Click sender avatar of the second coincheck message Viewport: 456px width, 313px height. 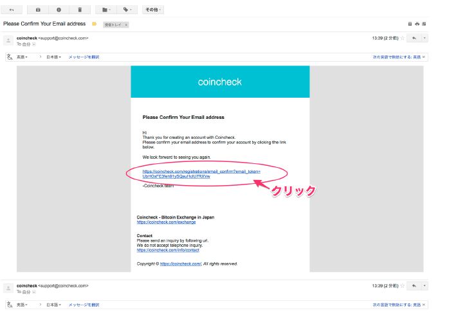[8, 289]
